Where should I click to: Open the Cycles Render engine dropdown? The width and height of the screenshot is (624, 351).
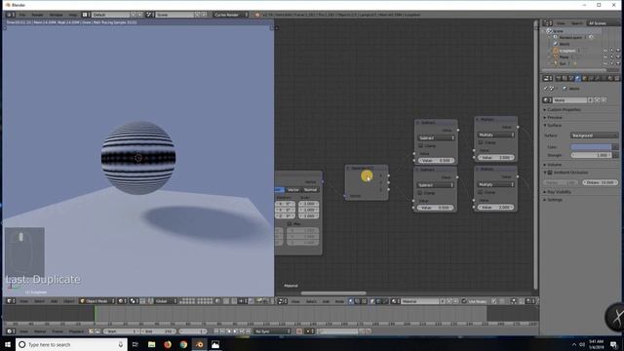tap(231, 15)
